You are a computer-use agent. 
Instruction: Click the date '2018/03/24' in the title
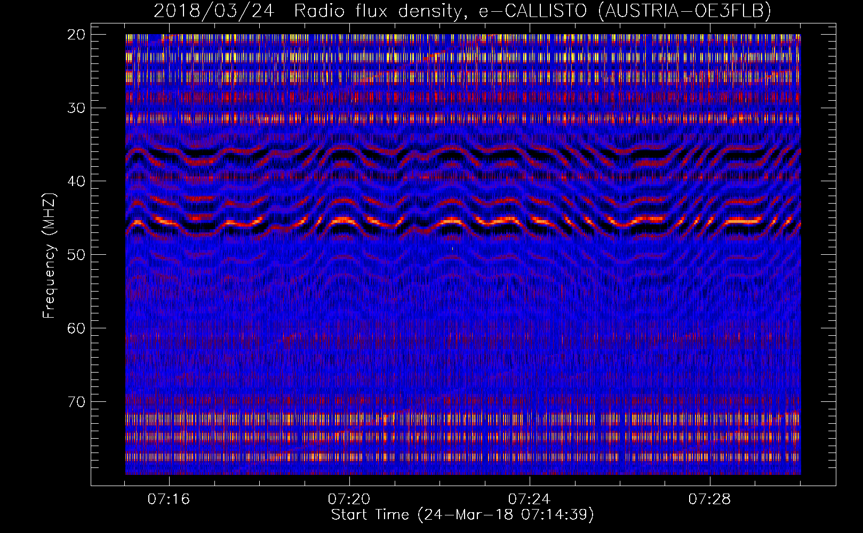pos(214,11)
